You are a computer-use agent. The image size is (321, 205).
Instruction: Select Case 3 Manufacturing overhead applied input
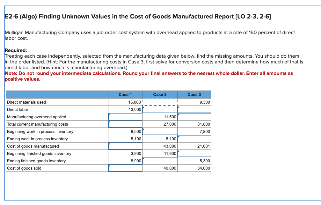194,117
